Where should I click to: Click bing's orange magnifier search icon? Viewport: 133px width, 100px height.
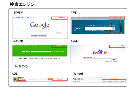[x=114, y=29]
